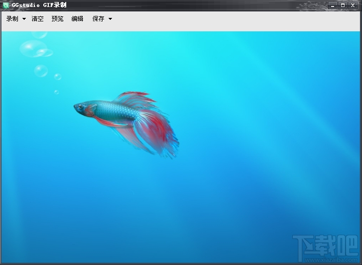Save the GIF via the 保存 button

(99, 19)
